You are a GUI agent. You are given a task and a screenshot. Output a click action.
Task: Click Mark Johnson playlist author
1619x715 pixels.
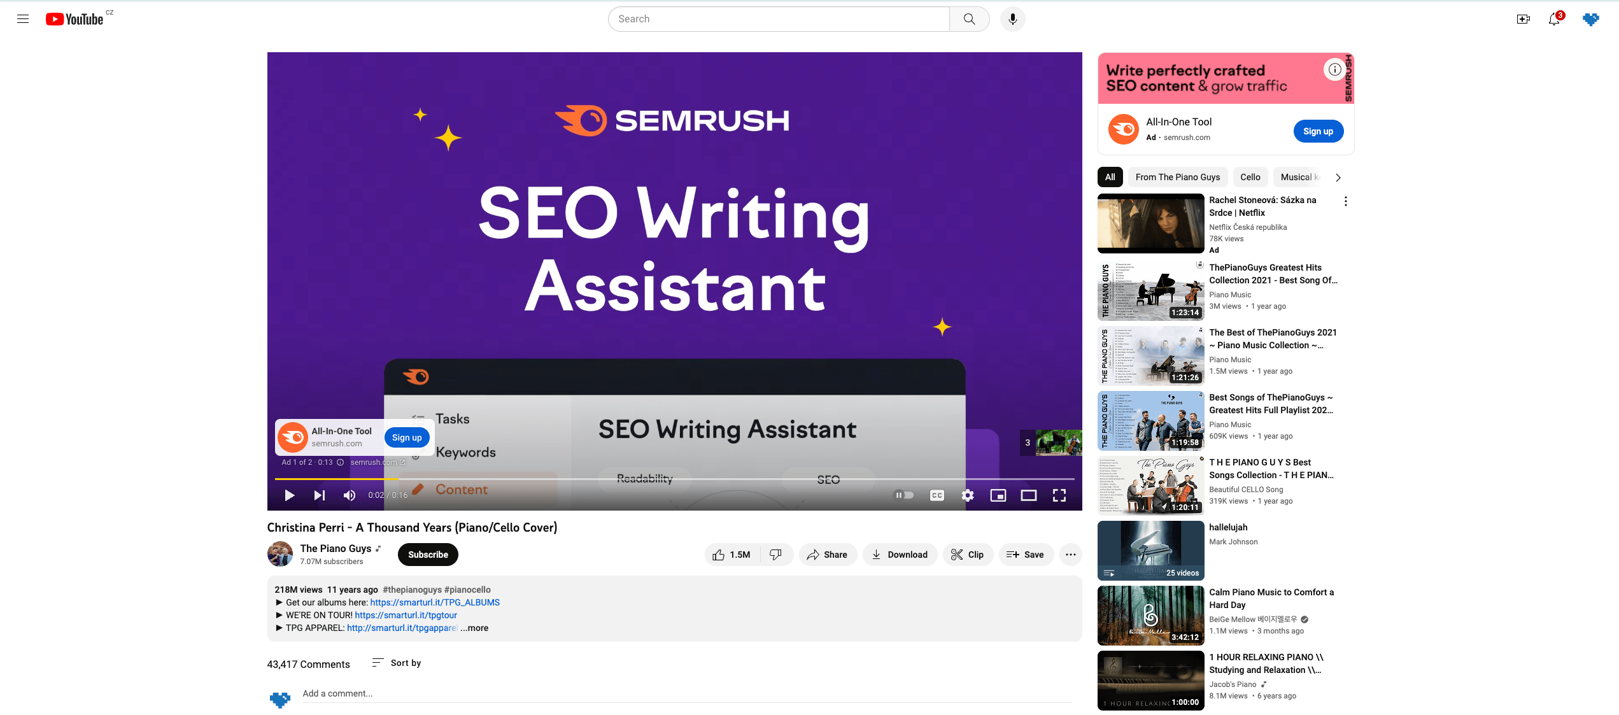click(1233, 542)
